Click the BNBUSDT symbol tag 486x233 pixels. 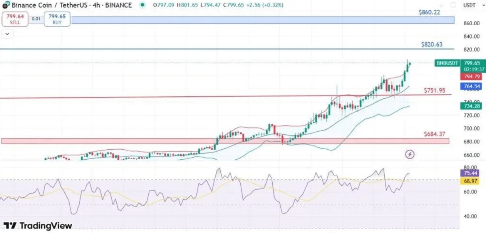pyautogui.click(x=447, y=63)
